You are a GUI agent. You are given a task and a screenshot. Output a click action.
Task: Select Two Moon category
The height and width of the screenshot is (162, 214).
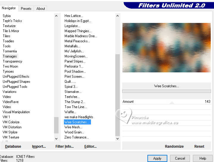(10, 66)
